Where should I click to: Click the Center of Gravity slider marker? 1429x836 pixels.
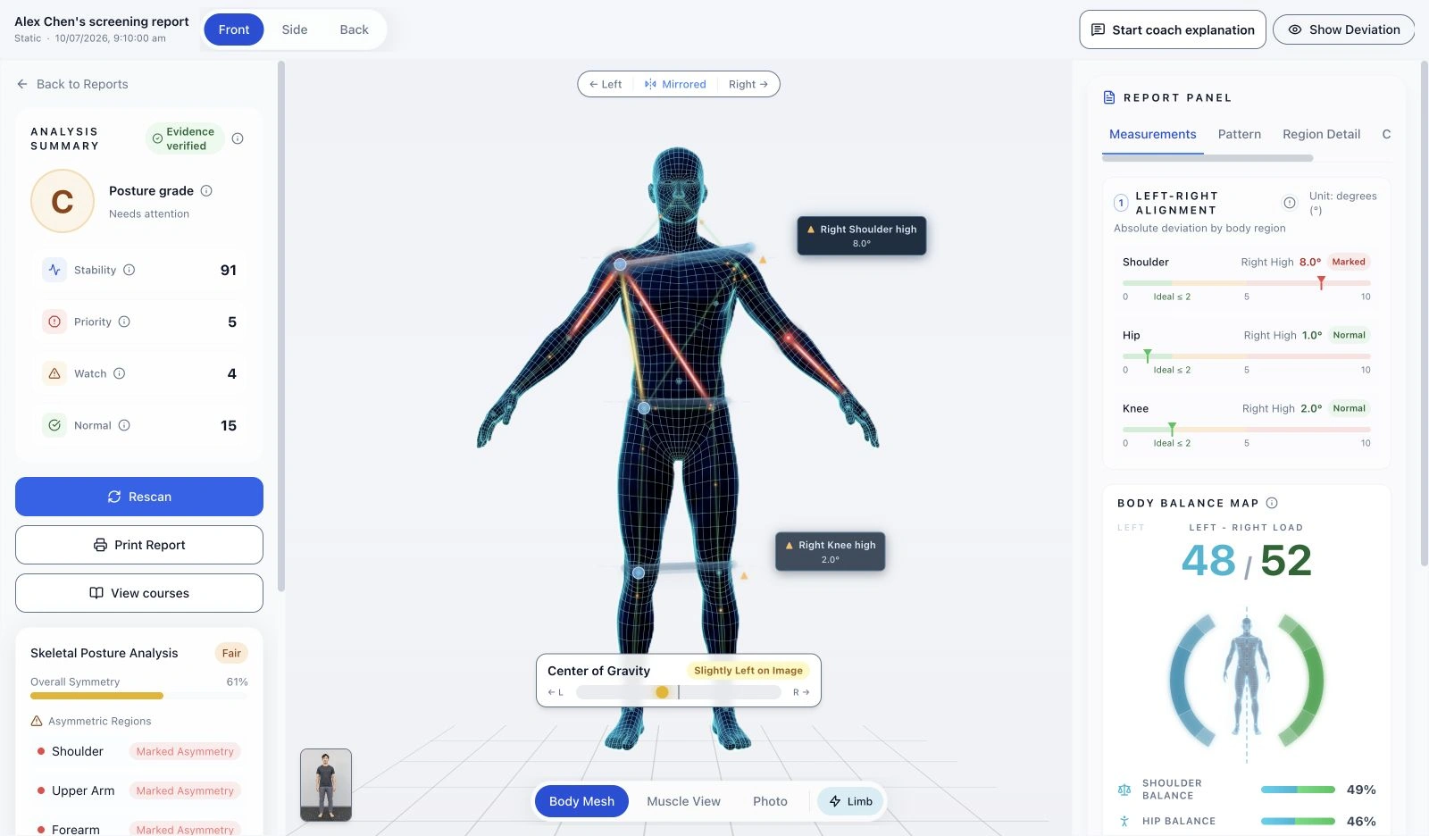pos(662,692)
